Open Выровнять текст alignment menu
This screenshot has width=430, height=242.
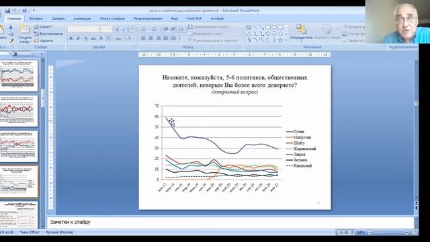pos(207,34)
